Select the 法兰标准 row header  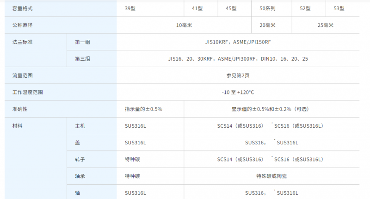[x=23, y=42]
